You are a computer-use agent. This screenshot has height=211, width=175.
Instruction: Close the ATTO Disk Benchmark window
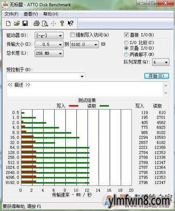pos(165,3)
